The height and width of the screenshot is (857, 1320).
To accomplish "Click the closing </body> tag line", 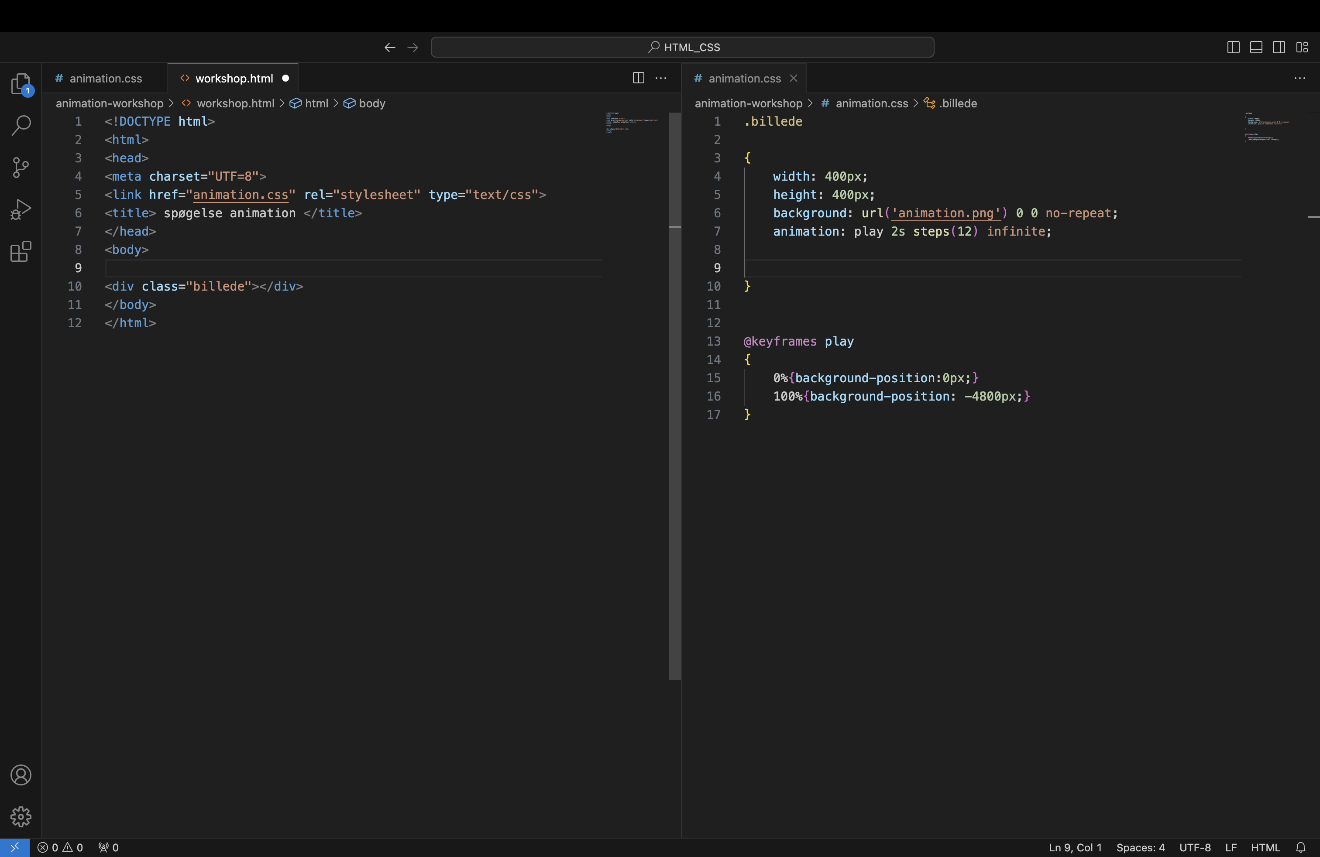I will 131,304.
